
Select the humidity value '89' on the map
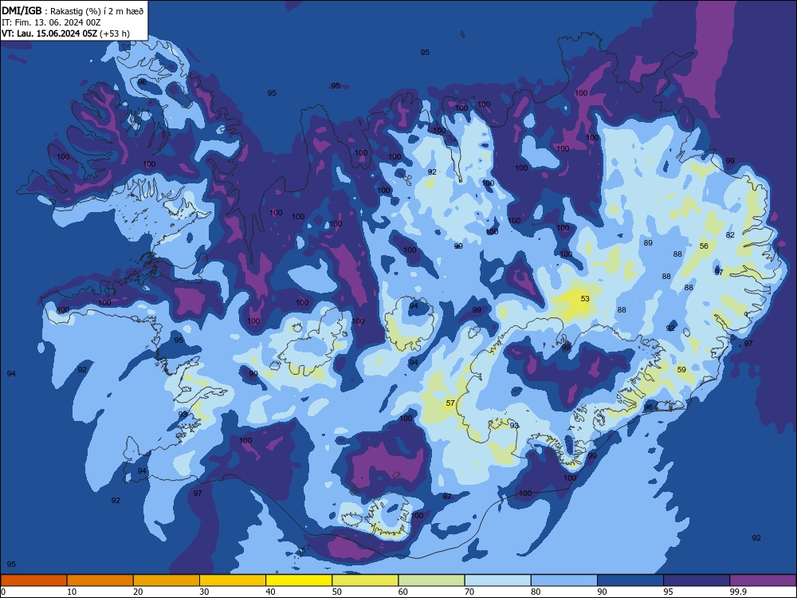(x=648, y=243)
